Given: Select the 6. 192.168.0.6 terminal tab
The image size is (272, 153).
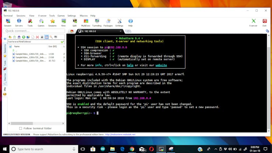Looking at the screenshot, I should [100, 31].
